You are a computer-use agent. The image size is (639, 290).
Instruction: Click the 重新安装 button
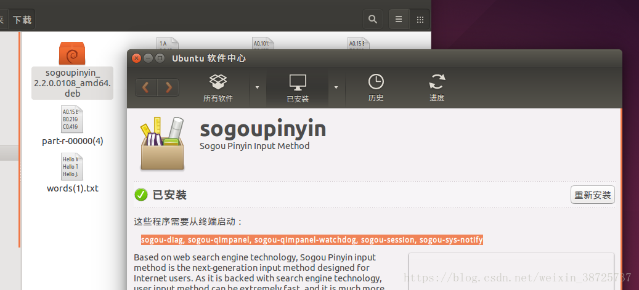pos(593,195)
